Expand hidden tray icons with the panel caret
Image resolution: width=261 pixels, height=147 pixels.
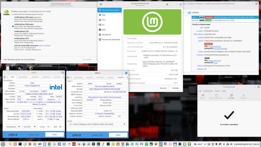pyautogui.click(x=205, y=144)
